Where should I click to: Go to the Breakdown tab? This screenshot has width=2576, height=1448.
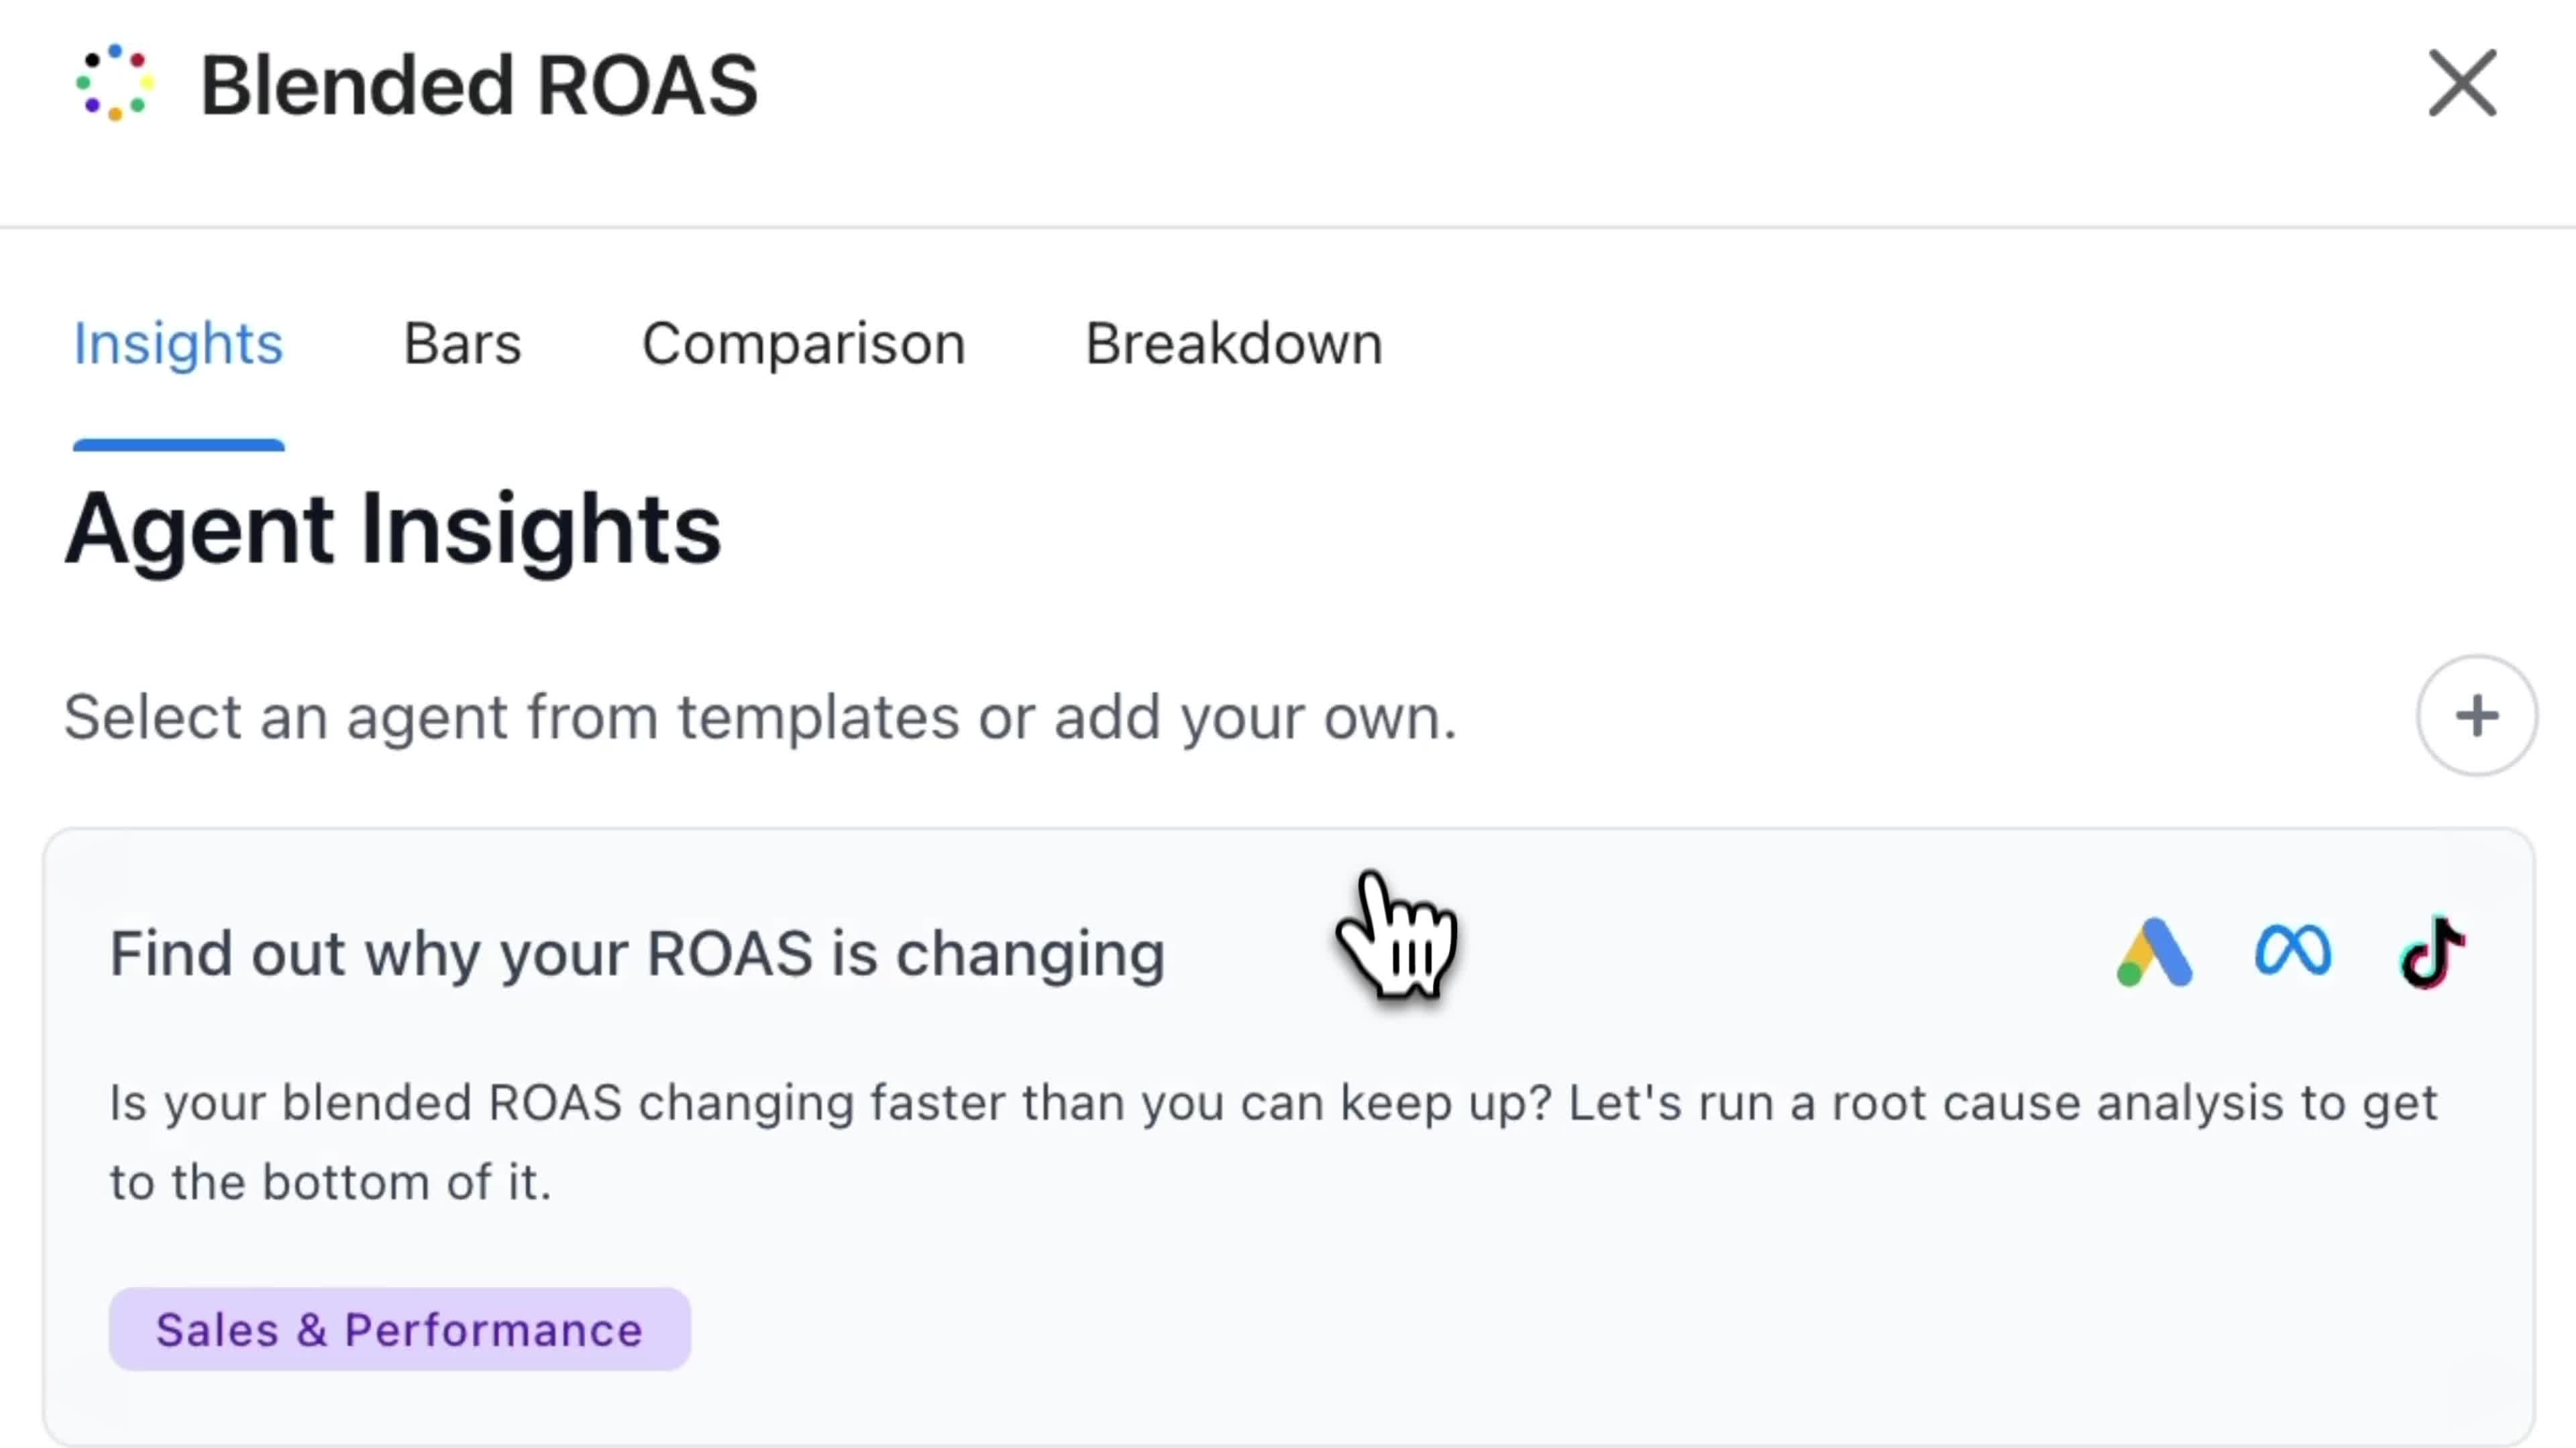click(x=1234, y=345)
